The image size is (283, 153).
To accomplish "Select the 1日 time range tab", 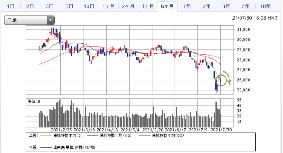I will click(x=11, y=6).
